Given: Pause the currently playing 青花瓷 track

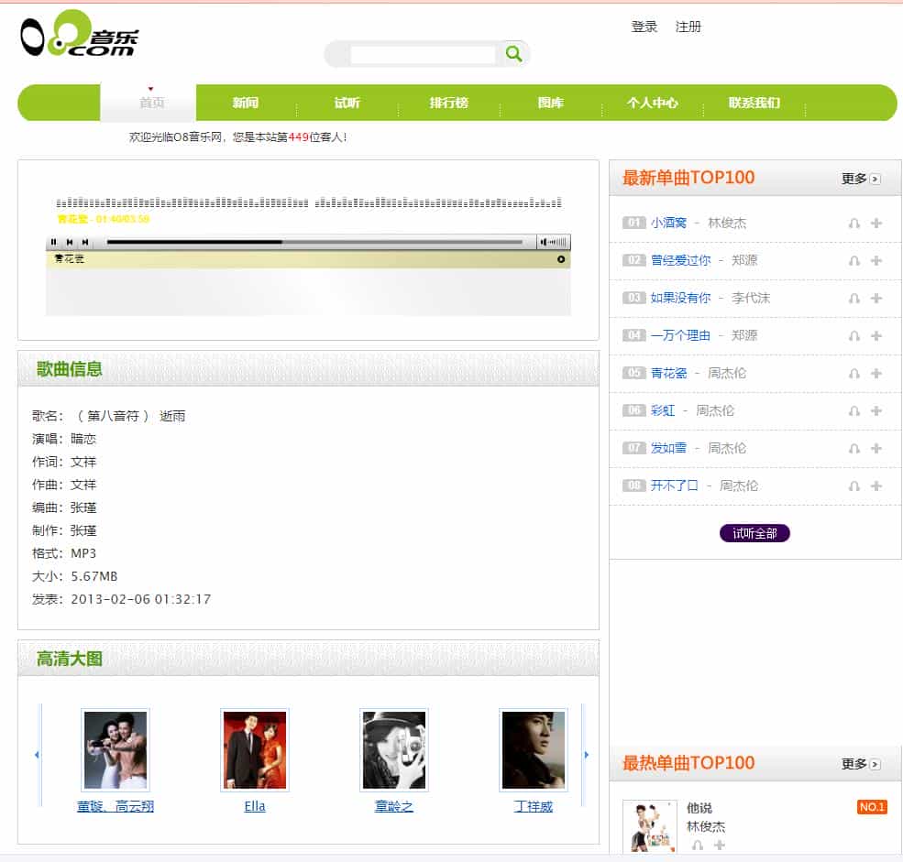Looking at the screenshot, I should [54, 243].
